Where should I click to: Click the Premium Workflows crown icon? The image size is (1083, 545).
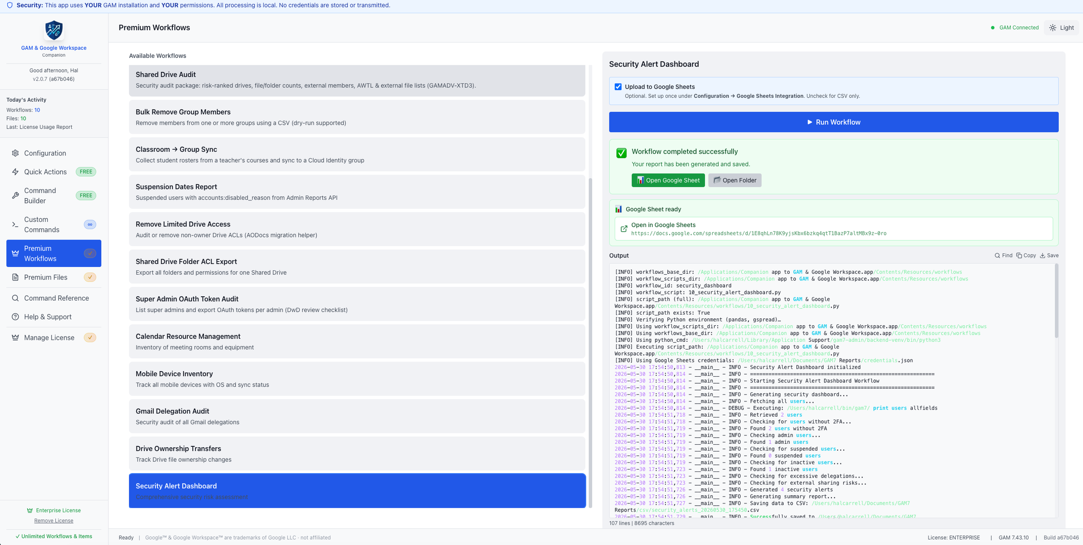(15, 253)
